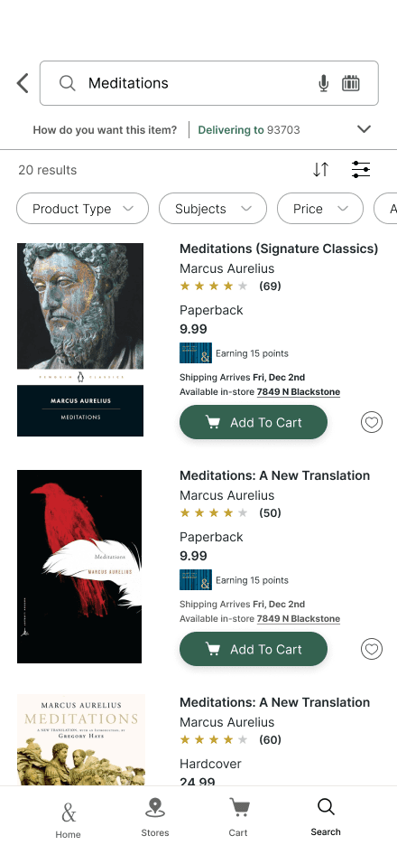The height and width of the screenshot is (864, 397).
Task: Add the red bird paperback edition to cart
Action: (x=254, y=649)
